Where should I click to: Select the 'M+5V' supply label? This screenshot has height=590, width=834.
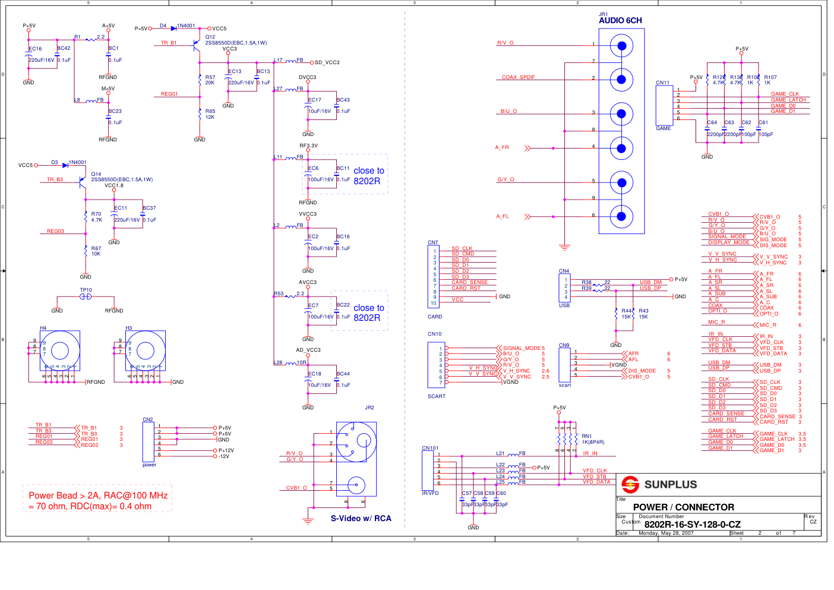108,89
